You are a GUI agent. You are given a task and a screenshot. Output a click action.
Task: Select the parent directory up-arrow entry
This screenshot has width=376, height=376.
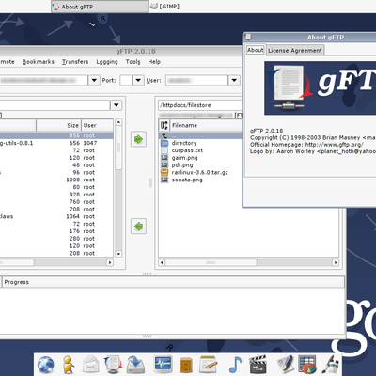click(164, 135)
